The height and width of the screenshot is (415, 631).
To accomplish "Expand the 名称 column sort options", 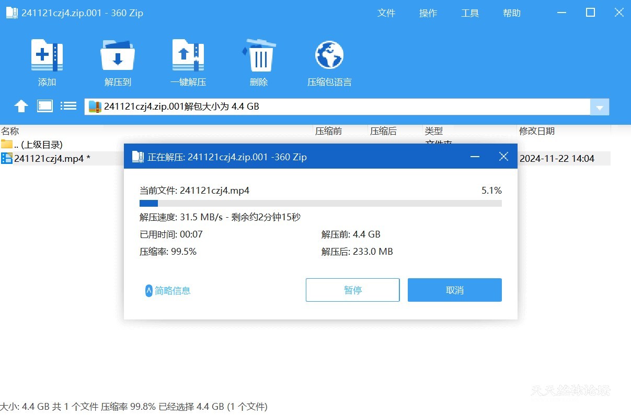I will click(x=10, y=131).
